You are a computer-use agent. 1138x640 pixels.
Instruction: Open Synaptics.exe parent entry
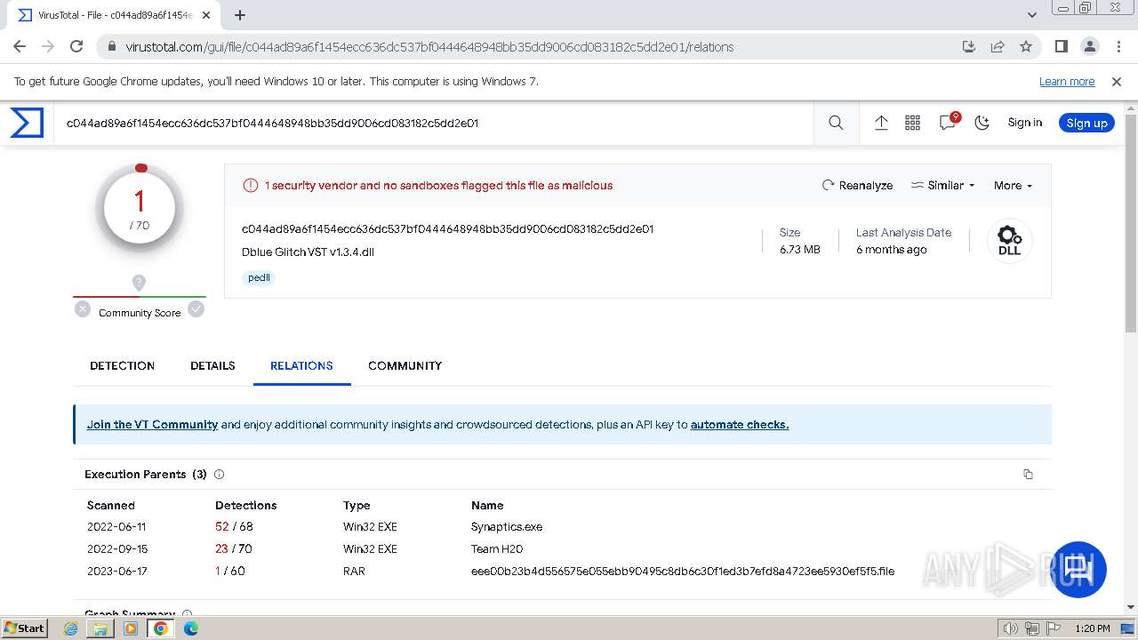click(507, 527)
